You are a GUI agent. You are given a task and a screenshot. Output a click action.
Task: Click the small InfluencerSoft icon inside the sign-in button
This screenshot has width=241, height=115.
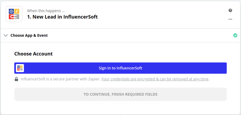[x=20, y=68]
